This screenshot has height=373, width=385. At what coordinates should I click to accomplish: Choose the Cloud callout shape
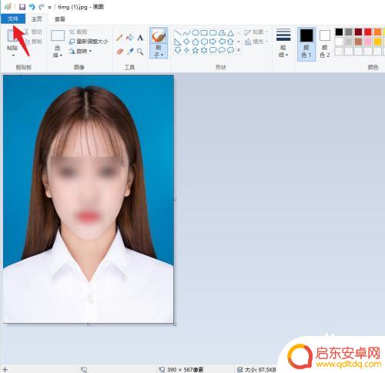pyautogui.click(x=231, y=50)
